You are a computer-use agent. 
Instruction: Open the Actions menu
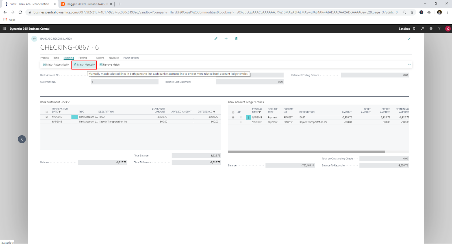100,58
